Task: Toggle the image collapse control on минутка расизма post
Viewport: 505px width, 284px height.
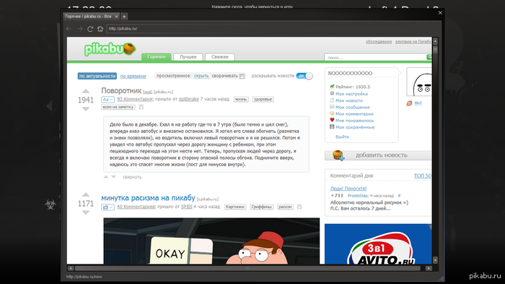Action: 107,207
